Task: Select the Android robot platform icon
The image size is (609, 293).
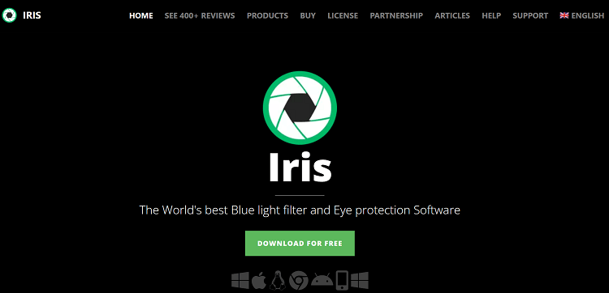Action: click(x=322, y=279)
